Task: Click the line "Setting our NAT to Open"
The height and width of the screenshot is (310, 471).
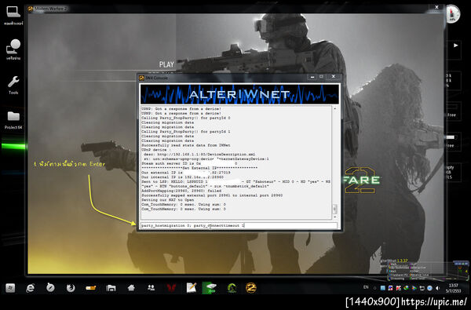Action: tap(168, 200)
